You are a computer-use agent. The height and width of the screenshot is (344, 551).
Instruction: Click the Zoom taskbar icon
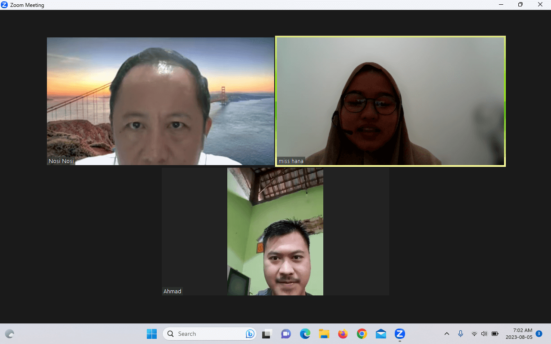400,334
